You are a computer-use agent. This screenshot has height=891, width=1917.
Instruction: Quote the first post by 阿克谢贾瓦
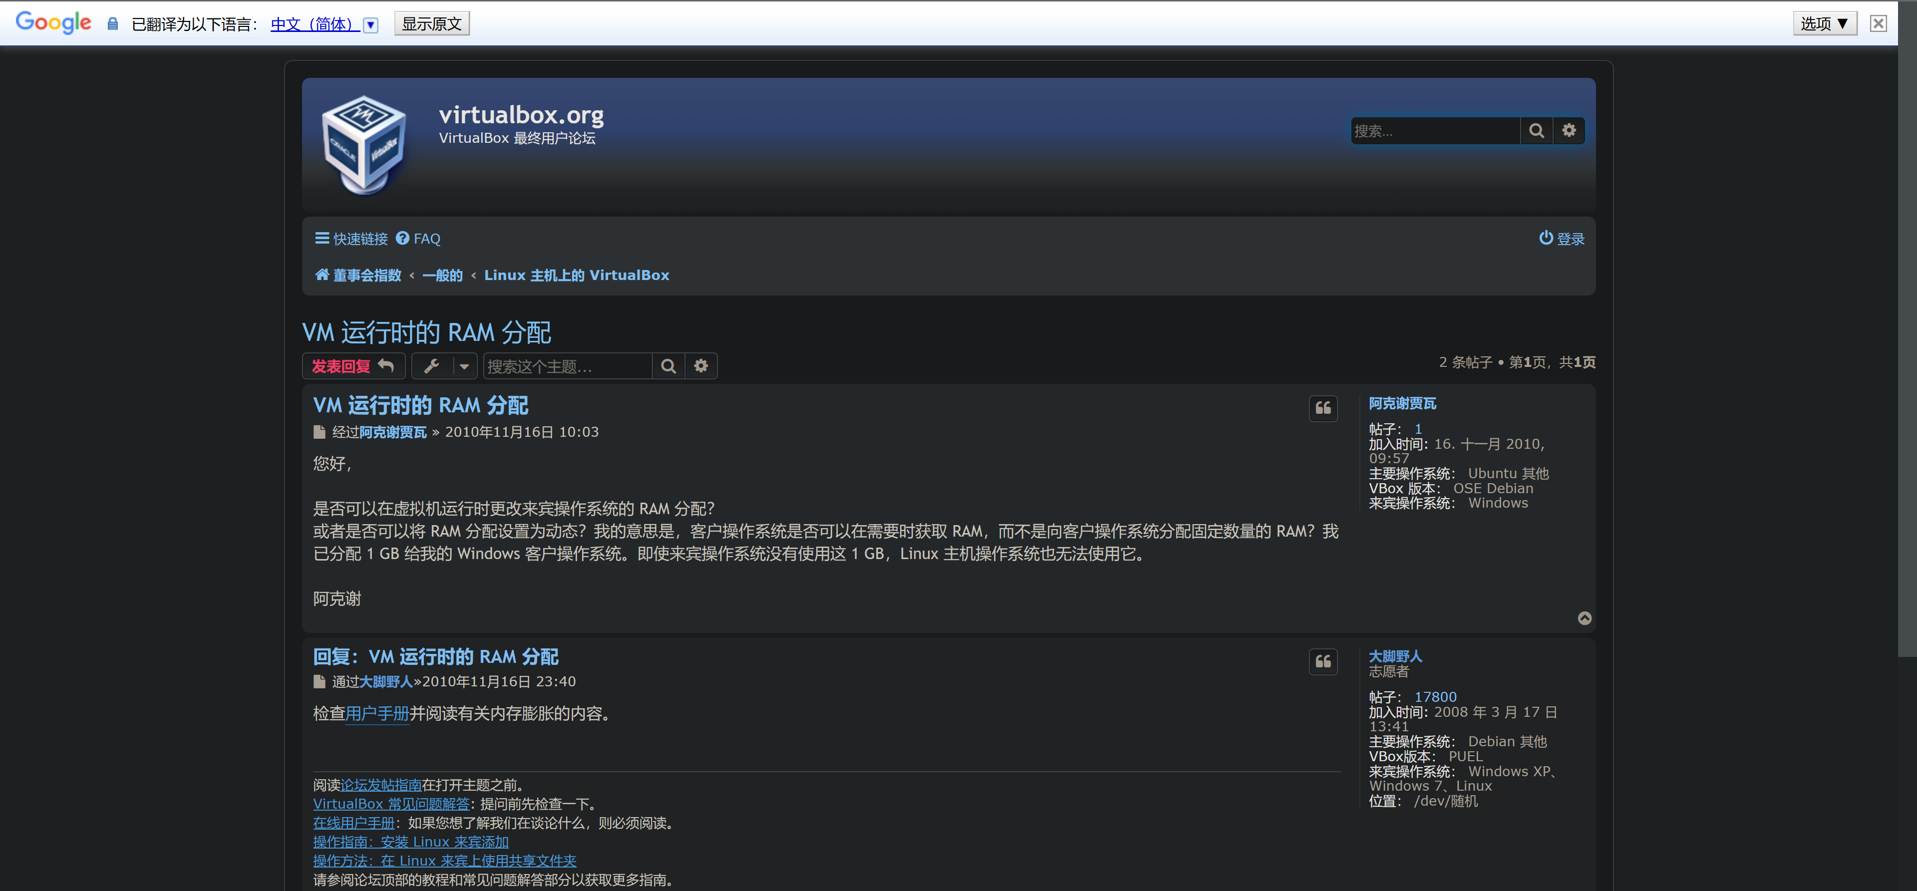pyautogui.click(x=1323, y=409)
